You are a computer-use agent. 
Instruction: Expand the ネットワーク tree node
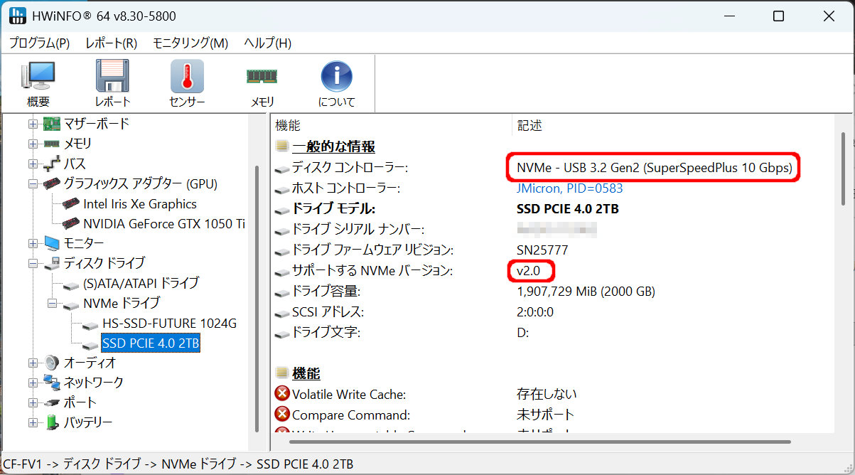pos(33,383)
